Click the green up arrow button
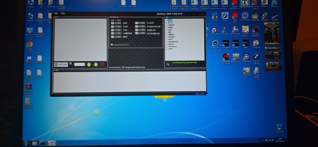The width and height of the screenshot is (318, 147). 96,64
